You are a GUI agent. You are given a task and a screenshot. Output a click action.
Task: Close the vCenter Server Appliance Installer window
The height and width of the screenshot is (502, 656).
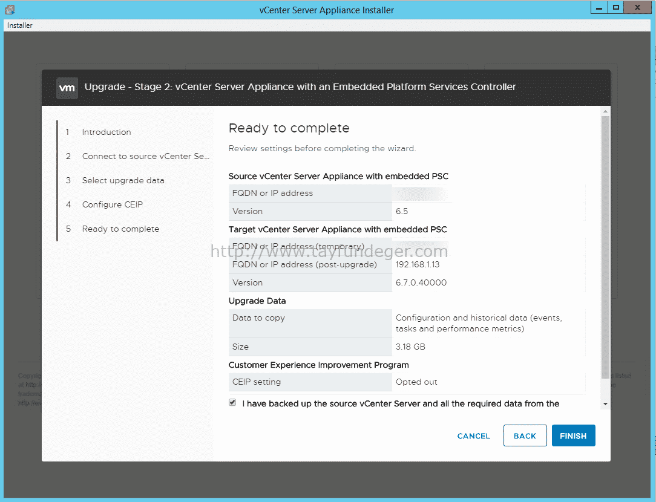(637, 7)
